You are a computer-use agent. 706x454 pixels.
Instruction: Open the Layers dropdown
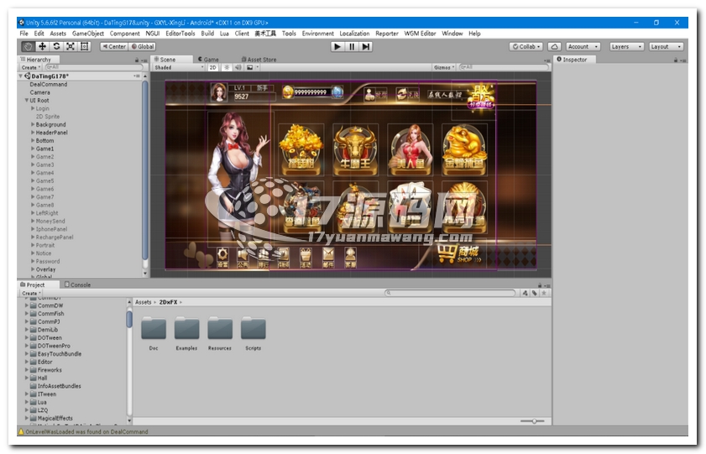626,46
